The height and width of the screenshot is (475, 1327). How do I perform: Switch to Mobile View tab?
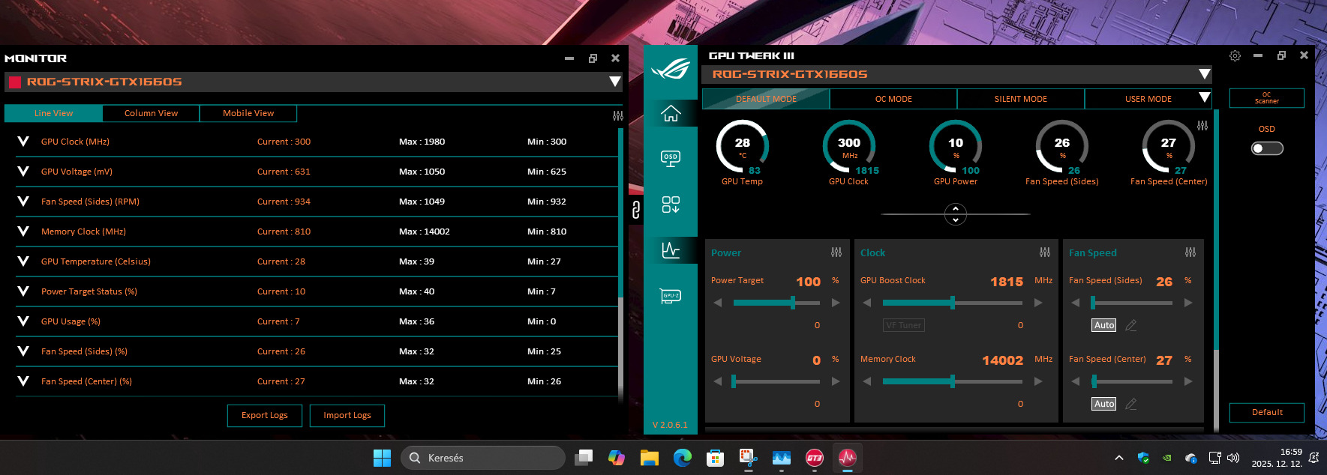pos(248,113)
